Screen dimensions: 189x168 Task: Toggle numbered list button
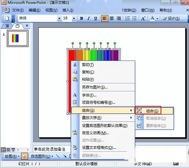pyautogui.click(x=127, y=18)
